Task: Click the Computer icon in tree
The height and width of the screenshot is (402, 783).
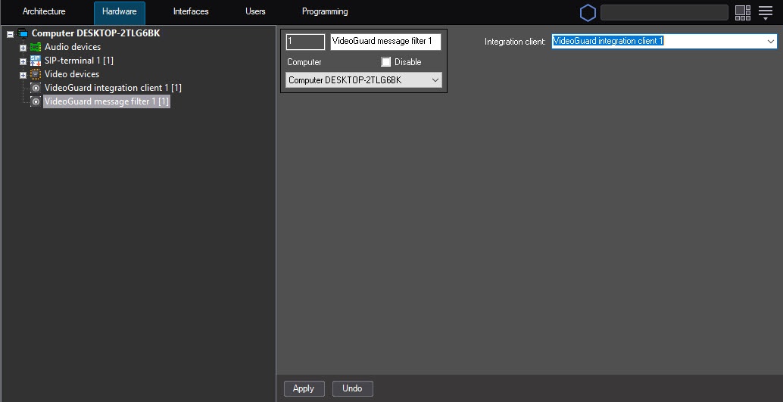Action: click(23, 33)
